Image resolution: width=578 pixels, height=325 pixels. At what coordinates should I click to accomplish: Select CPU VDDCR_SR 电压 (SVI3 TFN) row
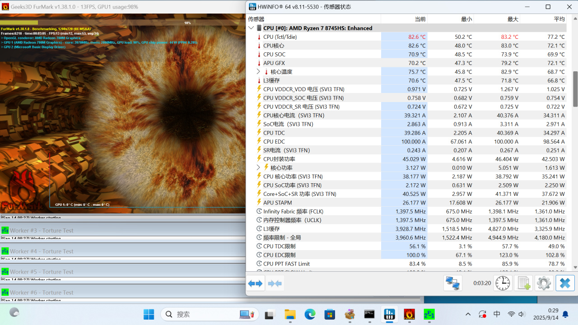[x=406, y=107]
